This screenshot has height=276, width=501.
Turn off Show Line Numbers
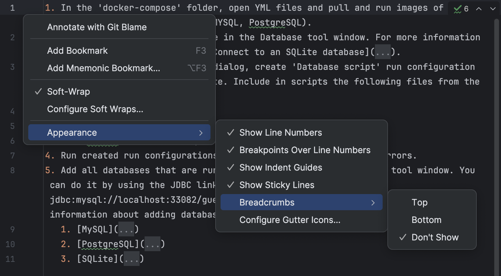click(280, 132)
